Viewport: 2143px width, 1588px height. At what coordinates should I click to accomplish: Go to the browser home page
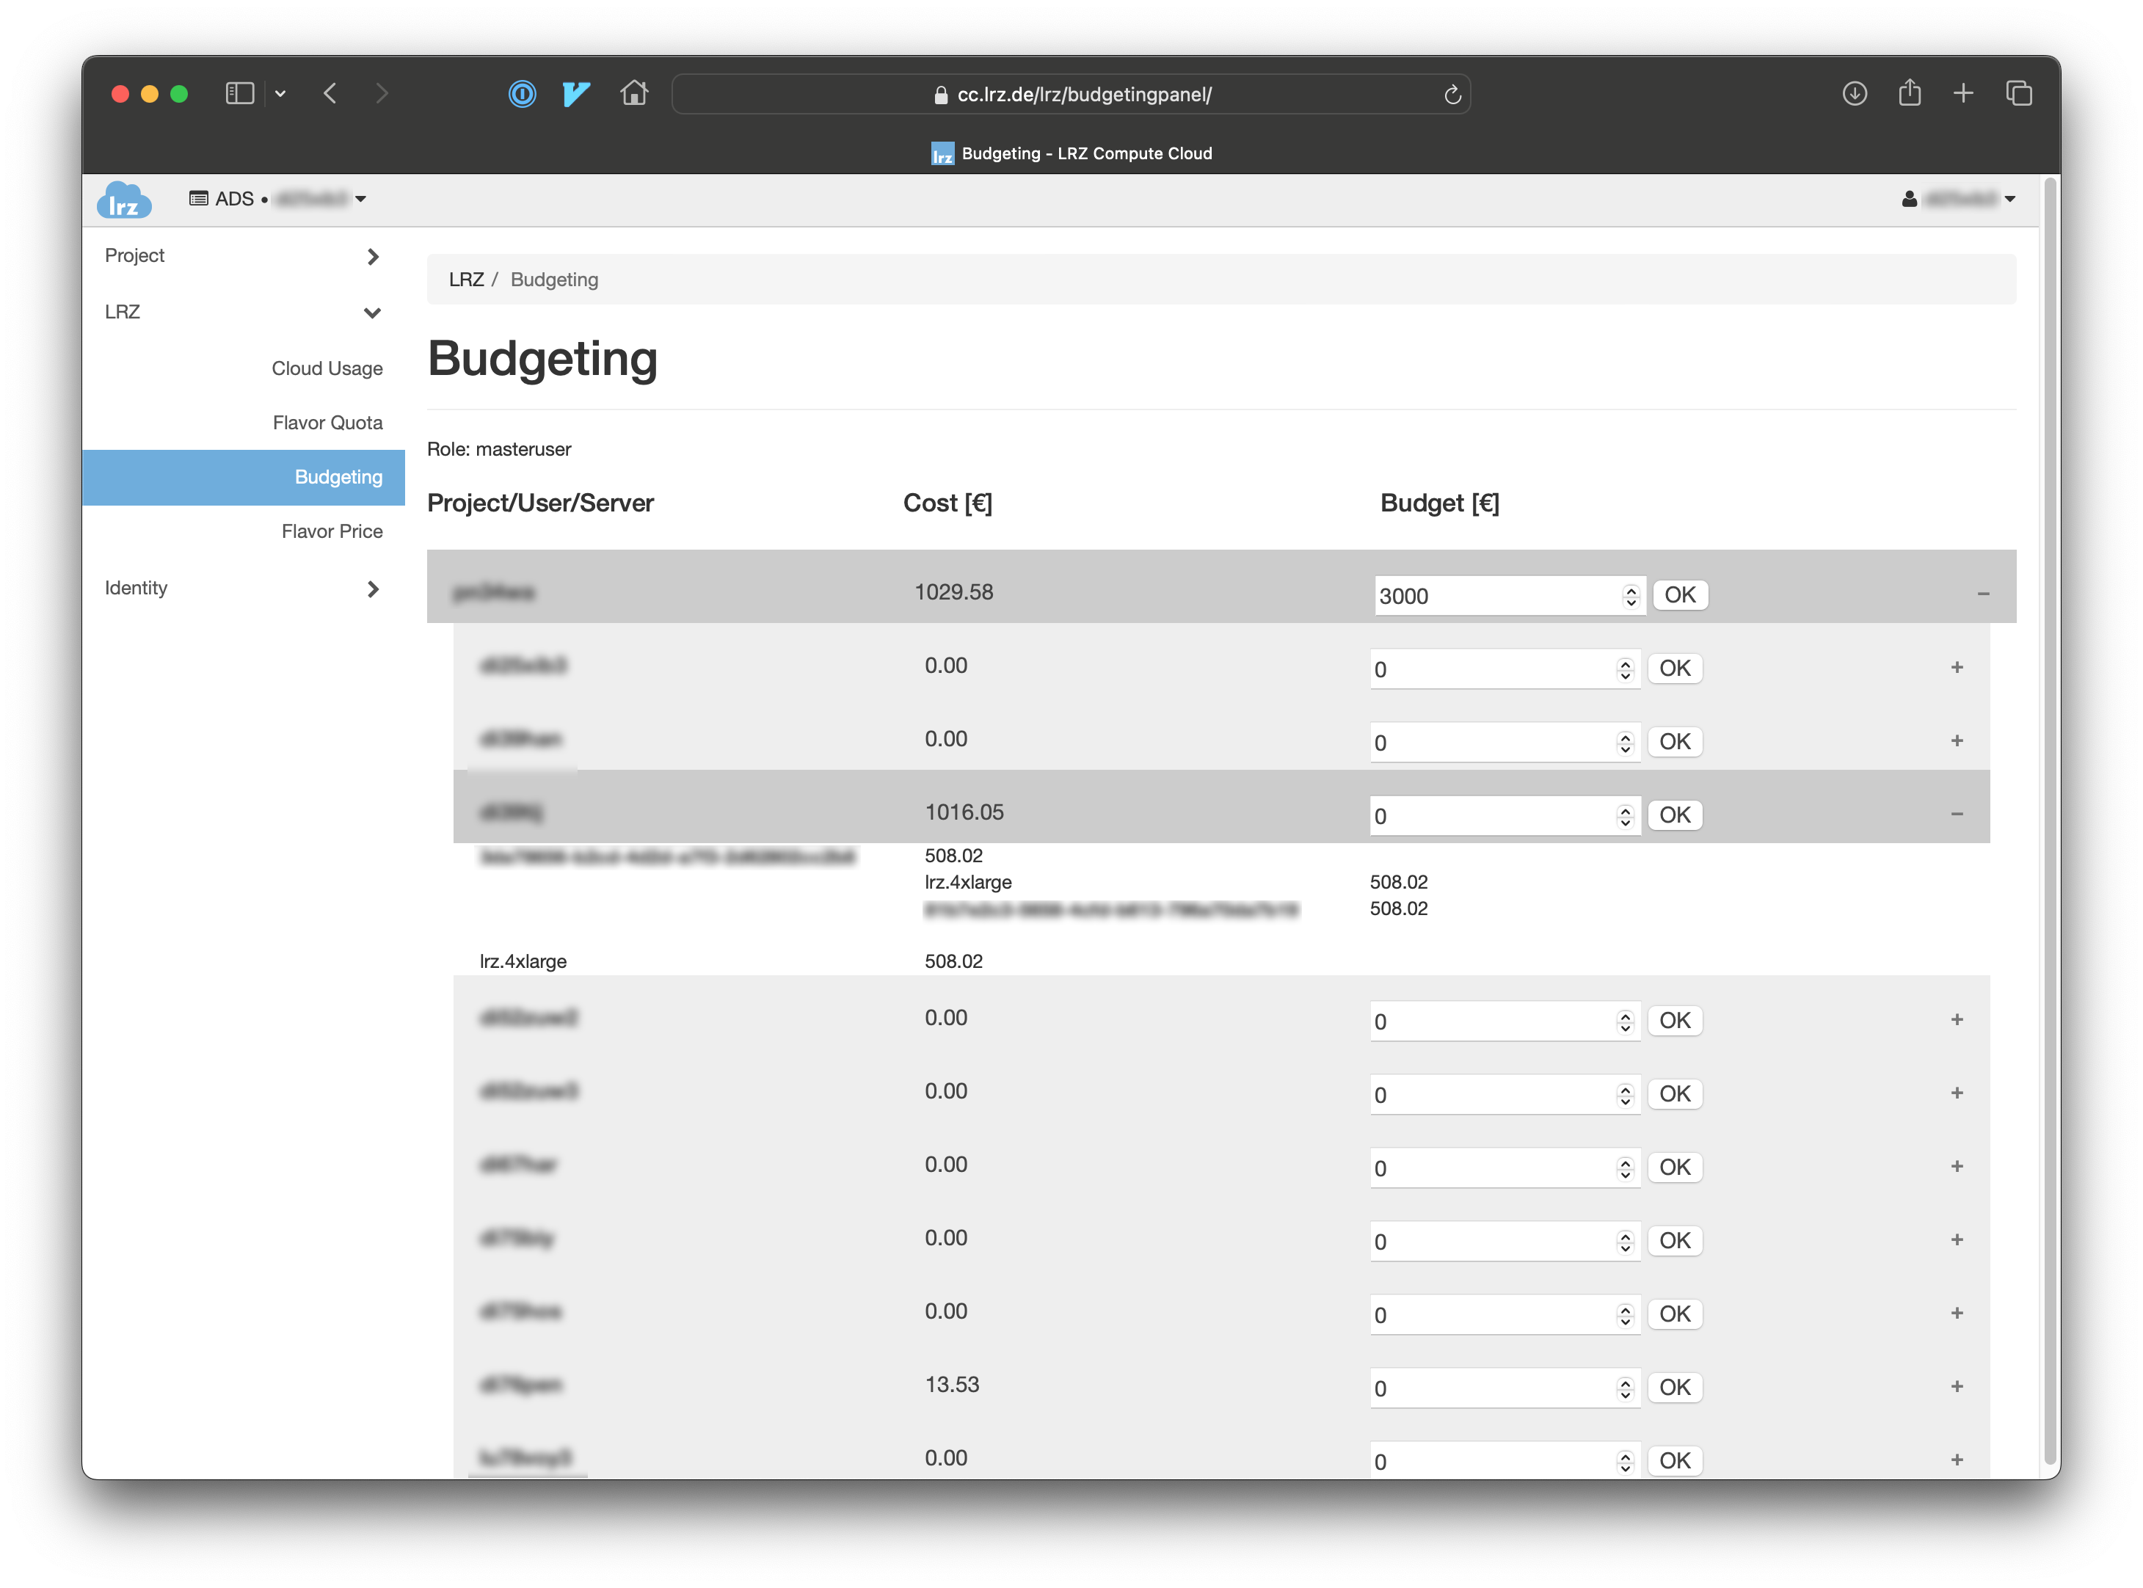tap(633, 93)
